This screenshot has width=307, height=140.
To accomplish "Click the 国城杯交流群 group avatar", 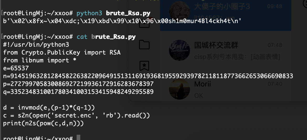I will [x=179, y=50].
